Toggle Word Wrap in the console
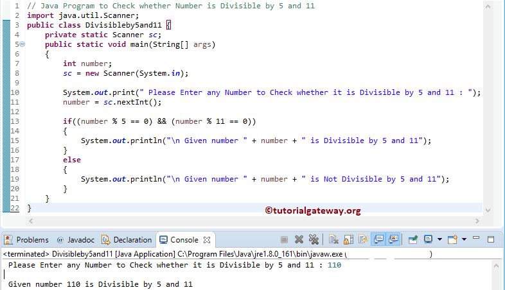The height and width of the screenshot is (290, 505). point(363,239)
